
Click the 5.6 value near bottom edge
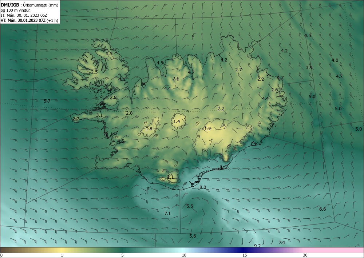click(193, 236)
